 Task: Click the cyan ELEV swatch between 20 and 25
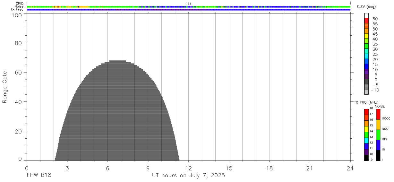(366, 56)
